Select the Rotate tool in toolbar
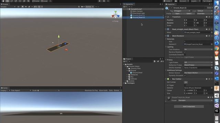 tap(11, 1)
